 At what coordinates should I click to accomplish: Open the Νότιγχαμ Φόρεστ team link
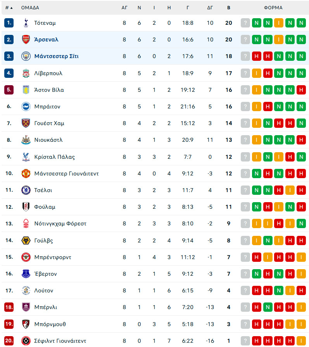click(x=60, y=224)
